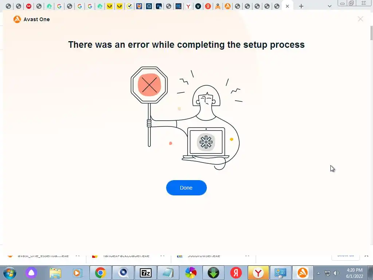This screenshot has height=280, width=373.
Task: Switch to the RE icon tab
Action: 178,6
